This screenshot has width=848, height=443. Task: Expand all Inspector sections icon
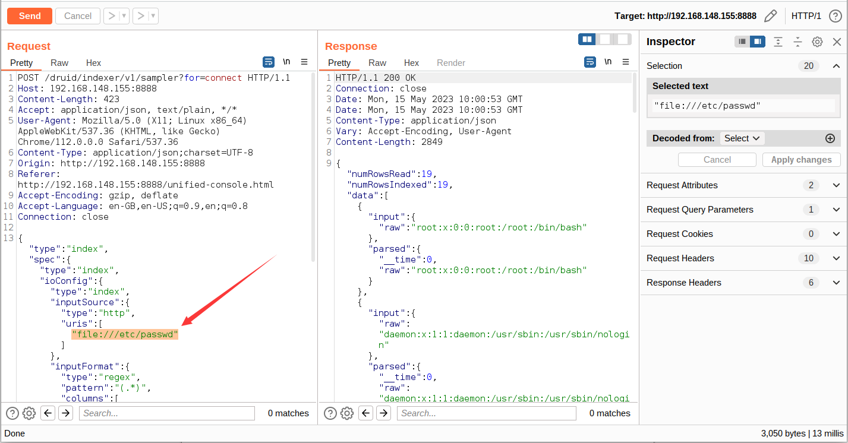pos(778,42)
